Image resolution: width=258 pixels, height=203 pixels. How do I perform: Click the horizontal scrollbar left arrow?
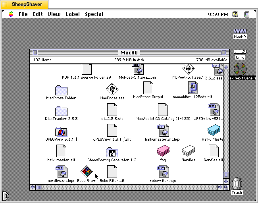[33, 188]
